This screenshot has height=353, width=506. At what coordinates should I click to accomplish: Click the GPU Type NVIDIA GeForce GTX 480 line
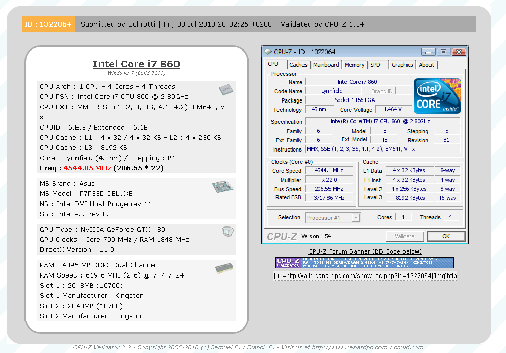click(103, 230)
